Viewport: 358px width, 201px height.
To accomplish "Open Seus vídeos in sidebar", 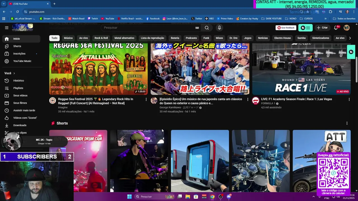I will 21,95.
